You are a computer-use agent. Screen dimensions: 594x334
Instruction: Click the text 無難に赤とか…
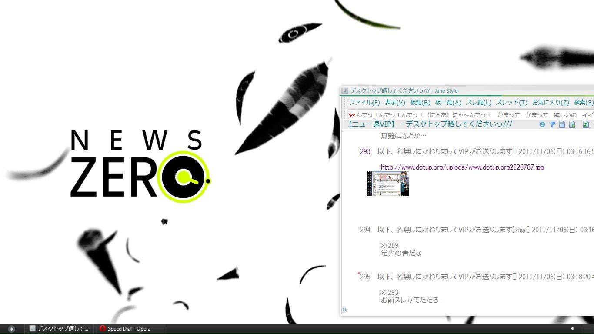[x=404, y=136]
